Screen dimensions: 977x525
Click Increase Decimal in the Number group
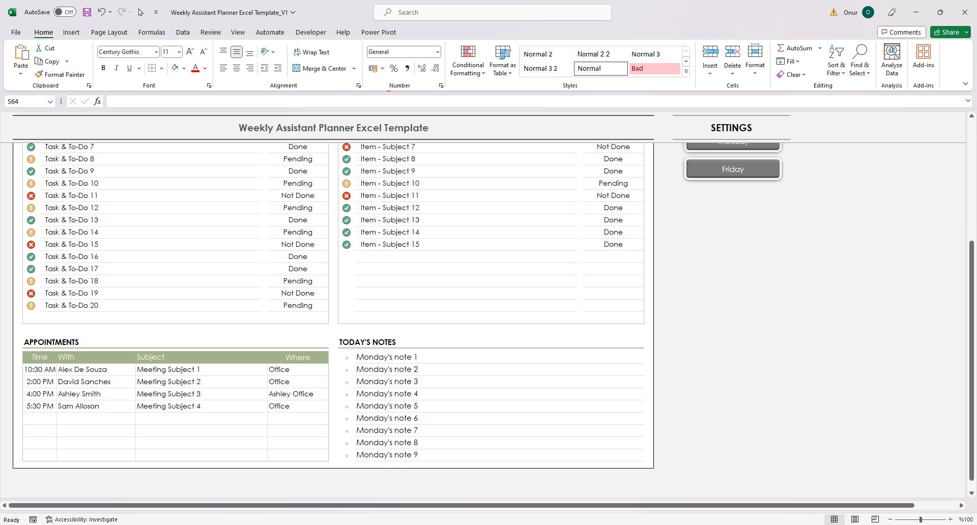[421, 68]
